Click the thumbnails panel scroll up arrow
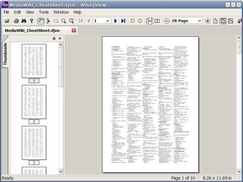This screenshot has height=182, width=243. click(x=60, y=45)
